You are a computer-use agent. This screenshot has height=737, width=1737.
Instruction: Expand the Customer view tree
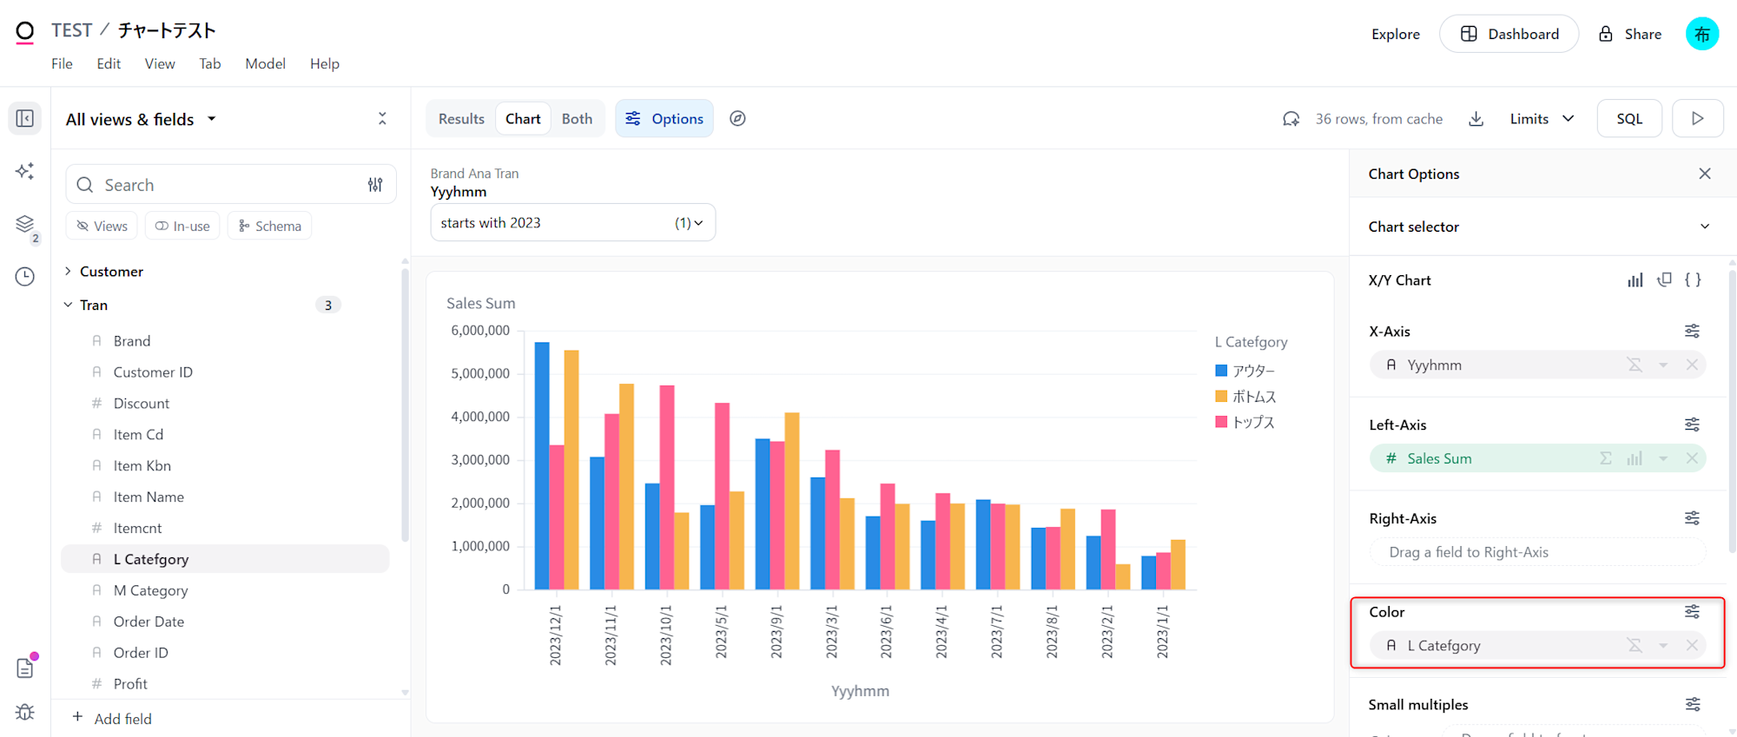[68, 272]
